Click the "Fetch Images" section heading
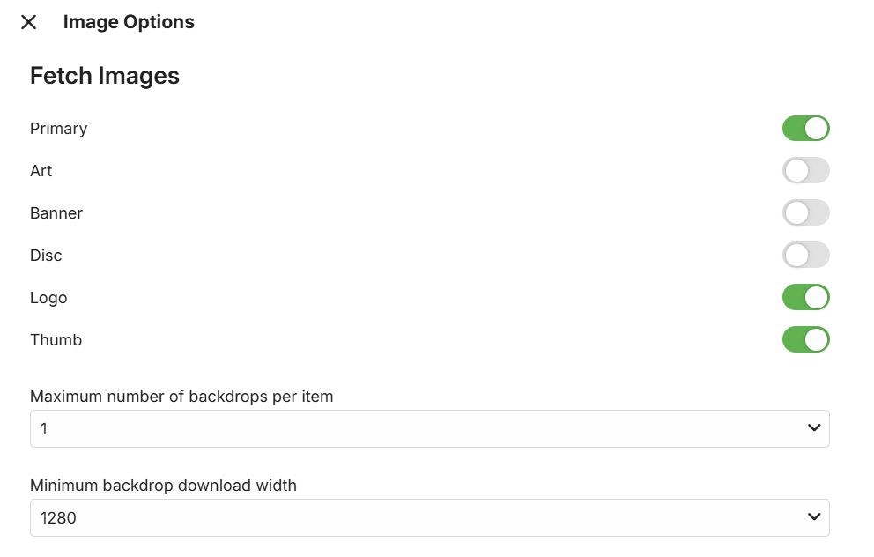Image resolution: width=874 pixels, height=557 pixels. click(105, 76)
